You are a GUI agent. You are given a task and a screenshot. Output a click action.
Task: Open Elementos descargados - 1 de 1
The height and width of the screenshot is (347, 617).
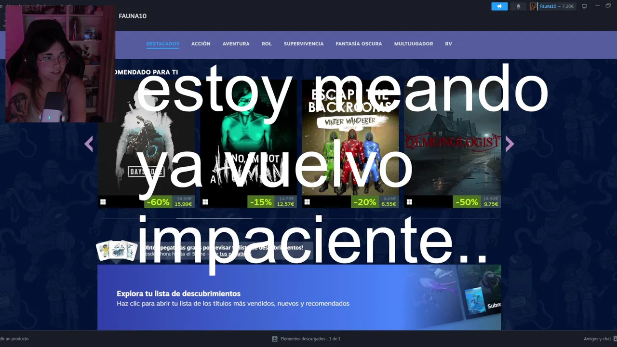310,339
